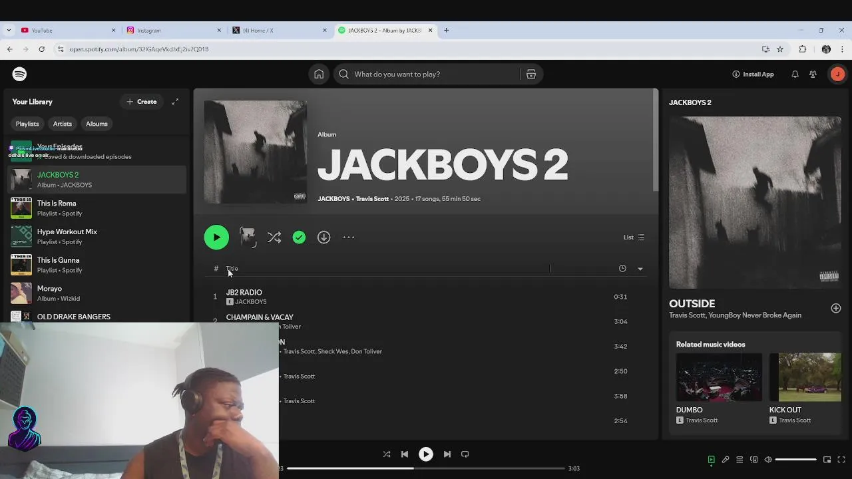Bookmark this page with the star

[x=780, y=49]
